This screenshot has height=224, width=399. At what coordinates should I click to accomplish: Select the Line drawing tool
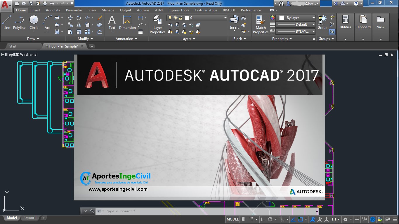(x=6, y=22)
